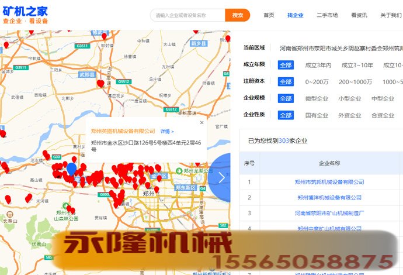The image size is (403, 275).
Task: Click the 长寿山 scenic spot icon
Action: point(10,214)
